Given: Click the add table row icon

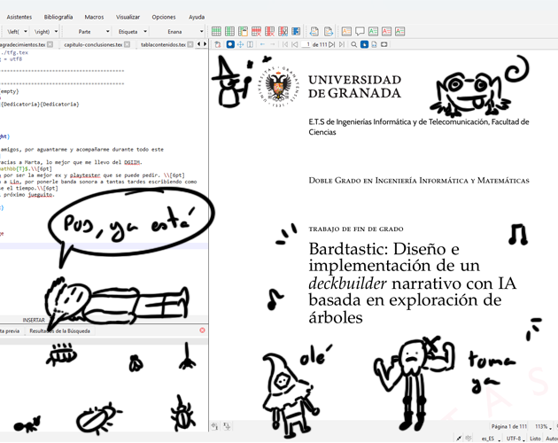Looking at the screenshot, I should pos(216,31).
